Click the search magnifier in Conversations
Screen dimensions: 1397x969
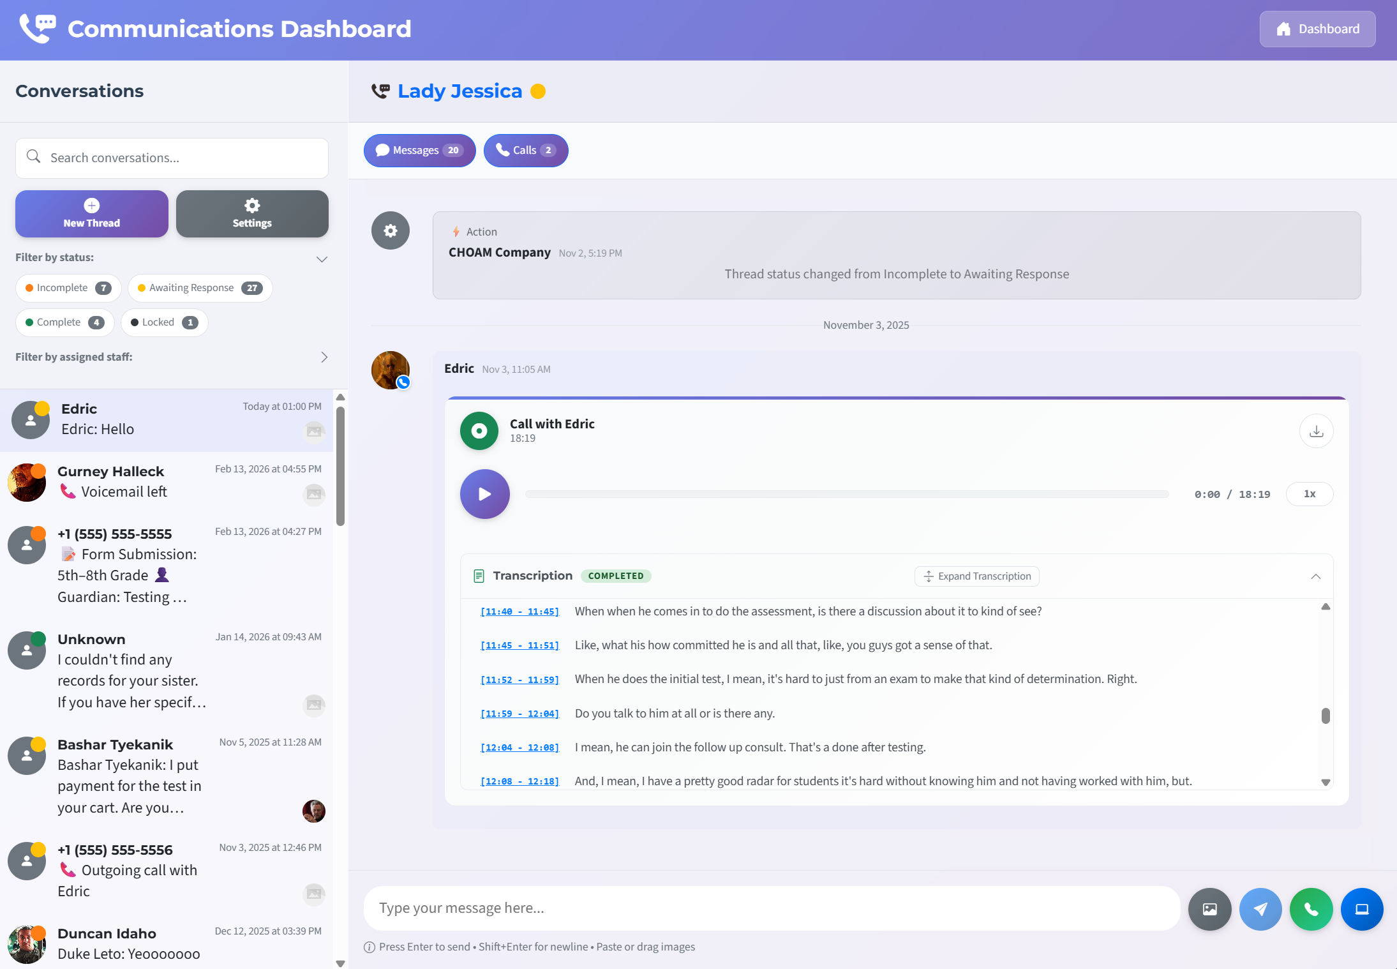coord(34,157)
